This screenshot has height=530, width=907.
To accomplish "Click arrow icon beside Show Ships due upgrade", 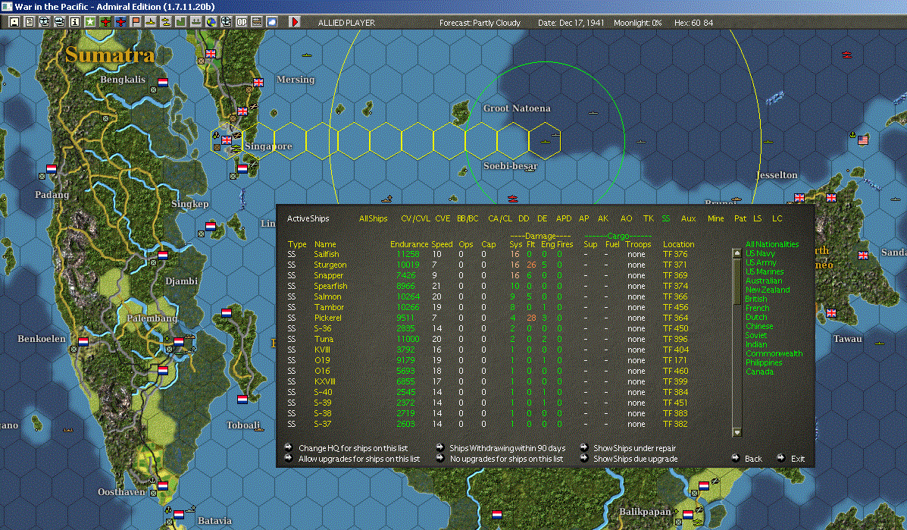I will (583, 458).
